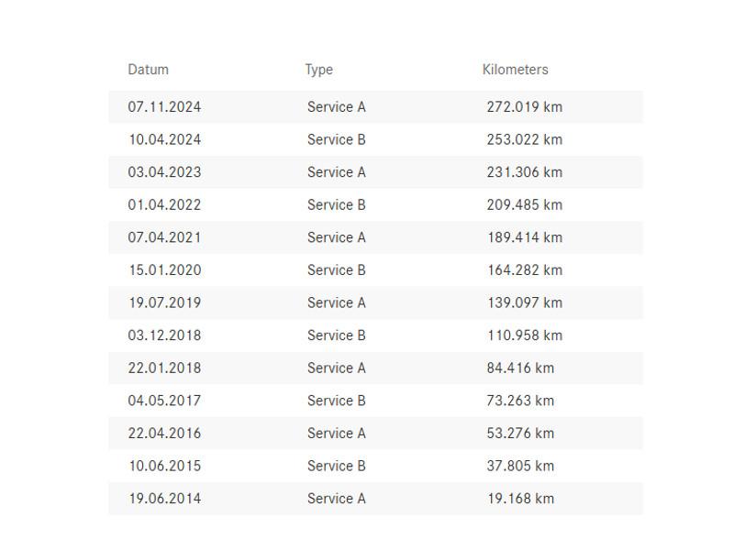This screenshot has height=550, width=734.
Task: Select the 19.168 km mileage value
Action: (520, 499)
